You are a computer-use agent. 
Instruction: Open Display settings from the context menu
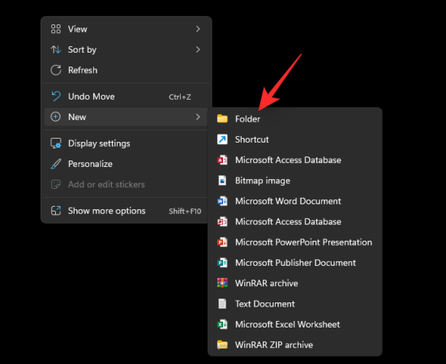(x=125, y=143)
